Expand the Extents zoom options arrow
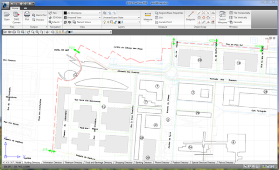 (61, 22)
